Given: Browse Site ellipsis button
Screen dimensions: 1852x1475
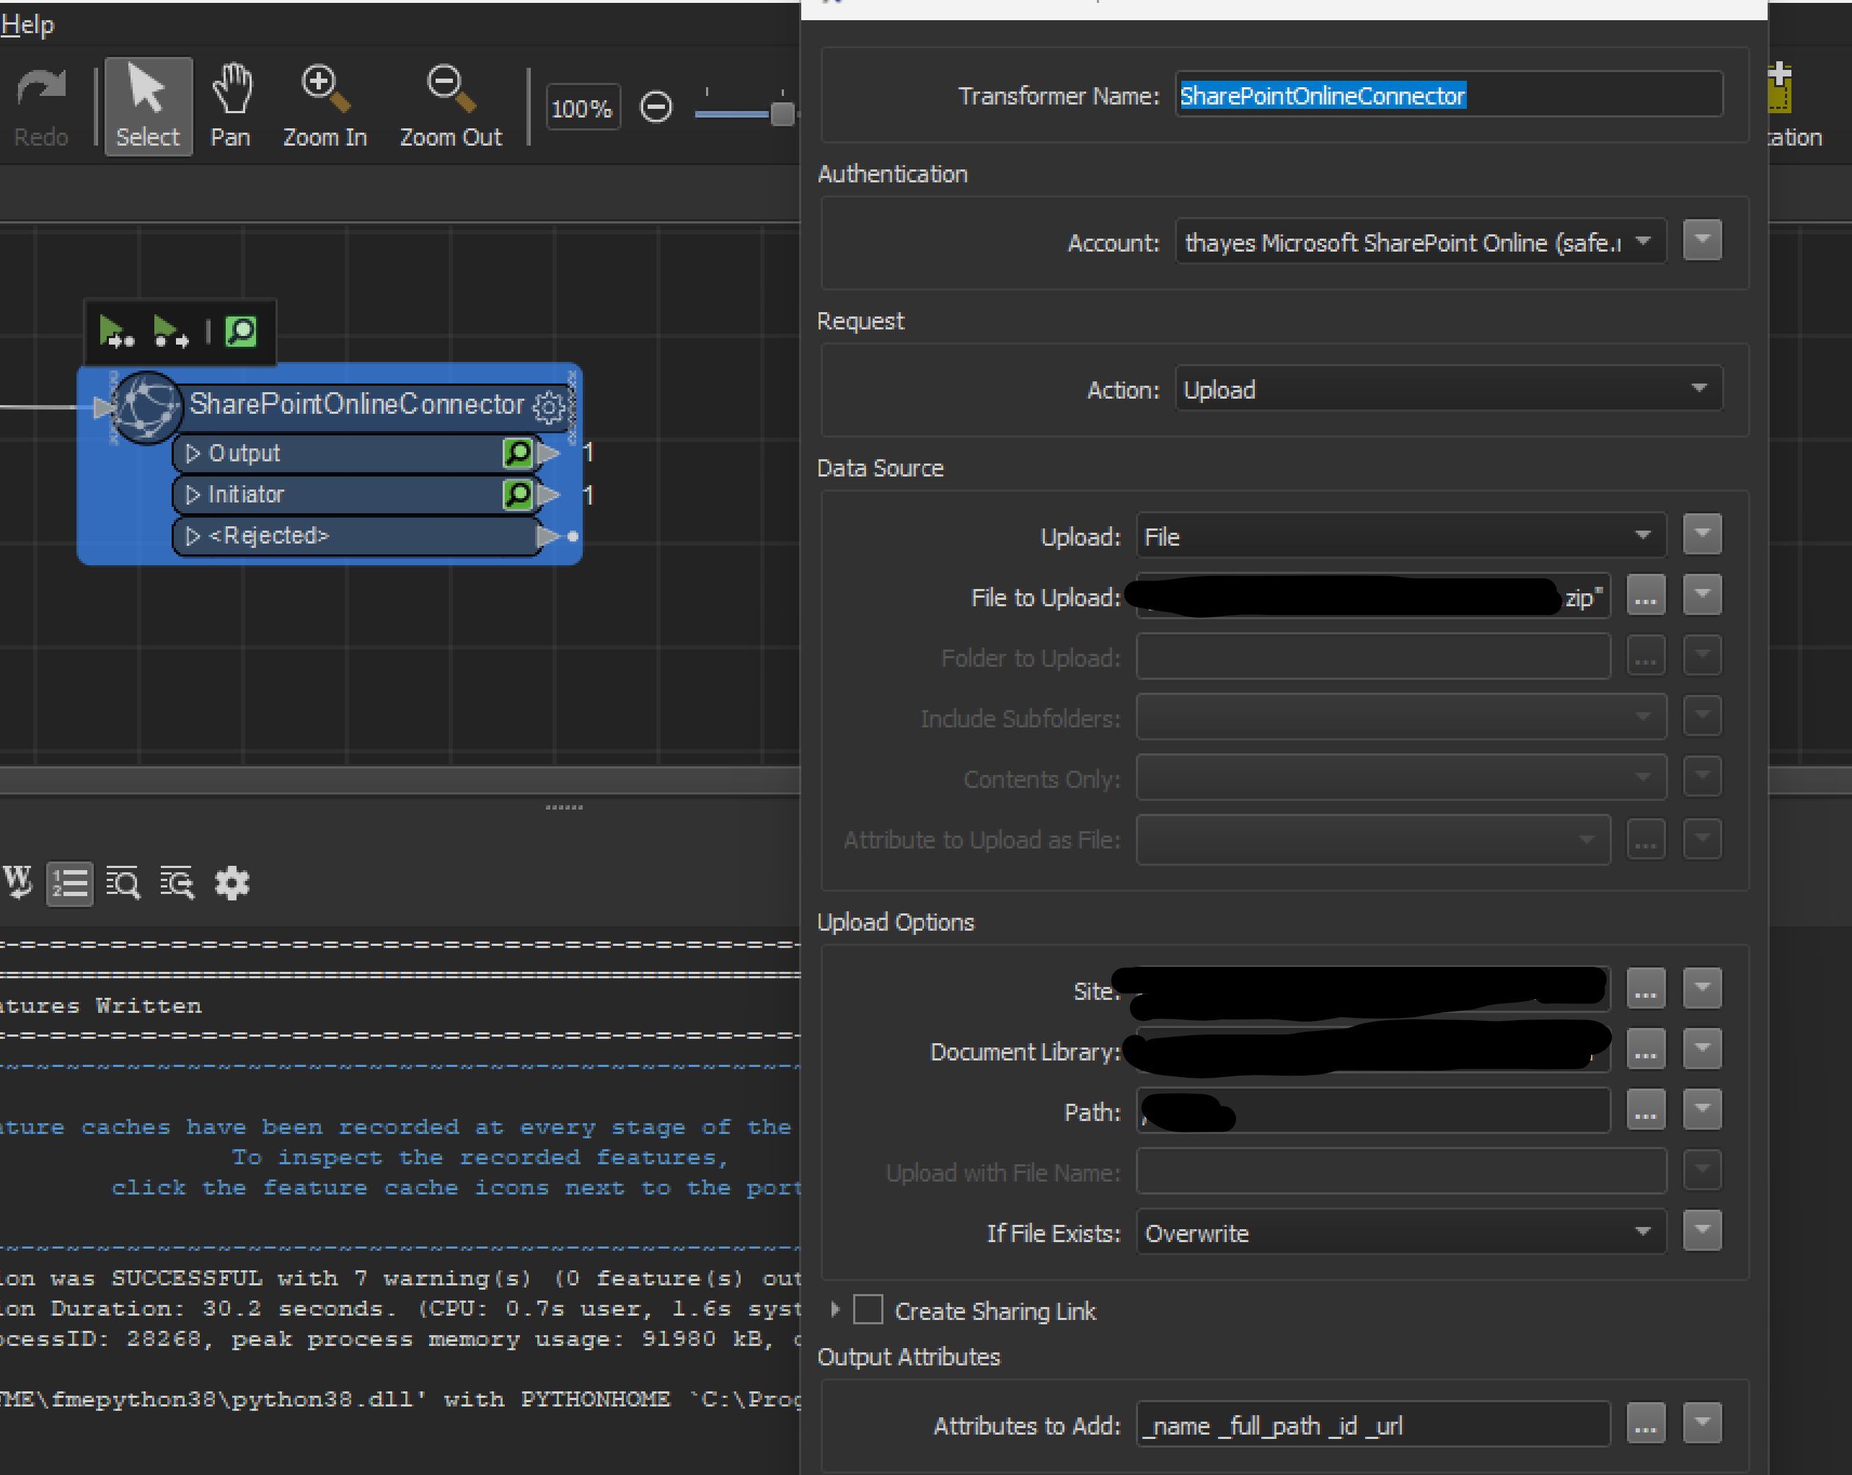Looking at the screenshot, I should [x=1646, y=989].
